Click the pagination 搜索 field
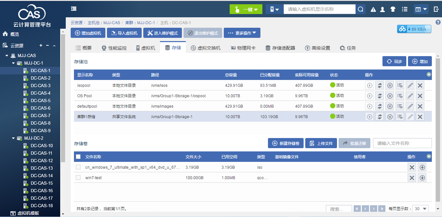442x217 pixels. pyautogui.click(x=339, y=209)
